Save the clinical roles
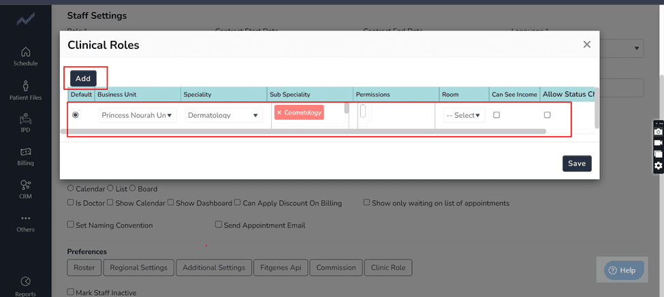This screenshot has height=297, width=664. point(576,163)
